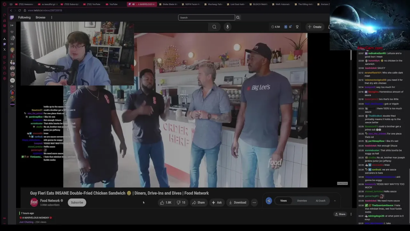Viewport: 410px width, 231px height.
Task: Select the Overview tab in the extension panel
Action: 302,201
